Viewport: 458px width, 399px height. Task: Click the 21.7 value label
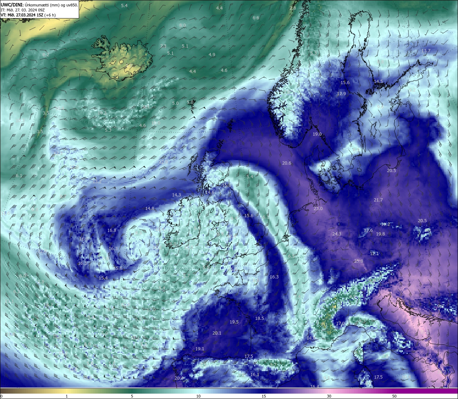[378, 200]
